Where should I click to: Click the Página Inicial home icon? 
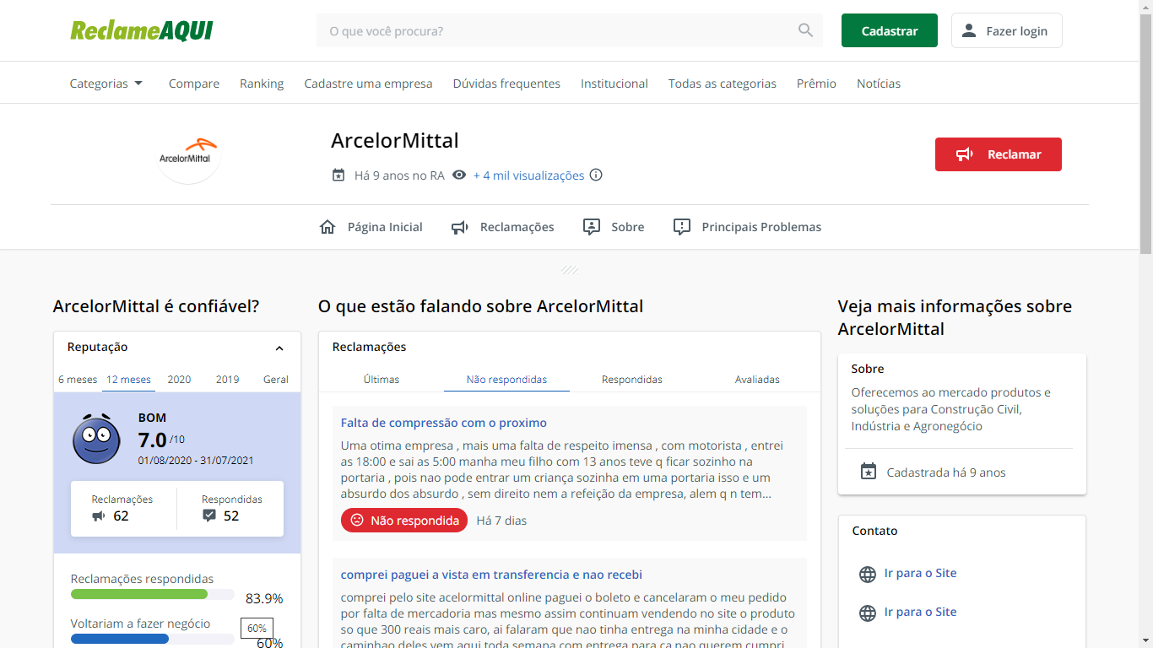(x=327, y=227)
